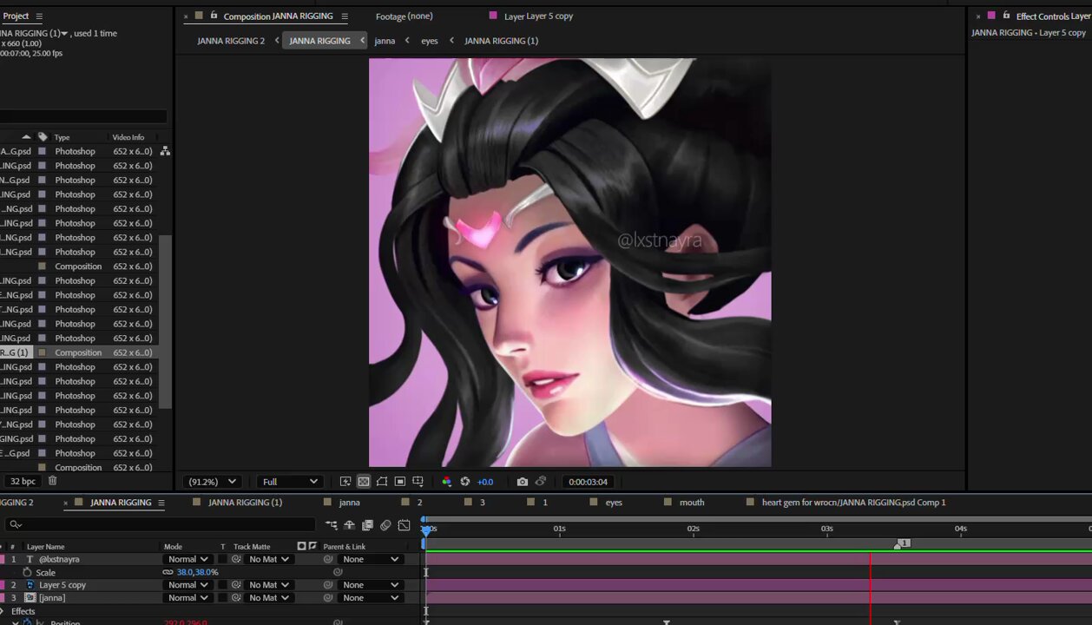Open the Composition mini-flowchart icon

click(x=332, y=525)
